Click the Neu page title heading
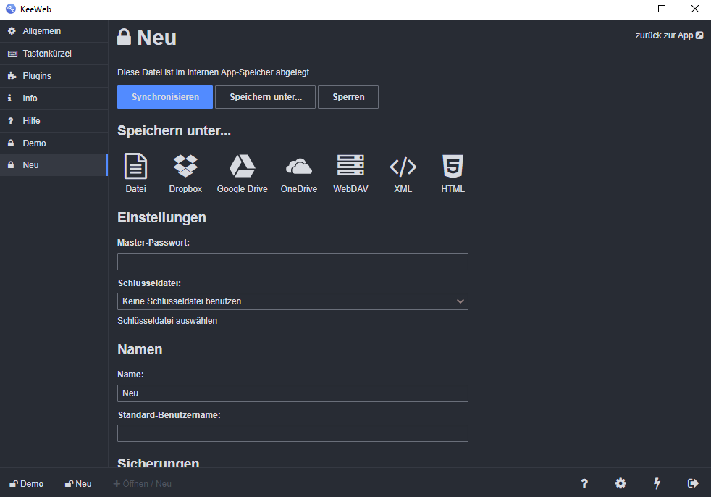This screenshot has height=497, width=711. pyautogui.click(x=147, y=37)
